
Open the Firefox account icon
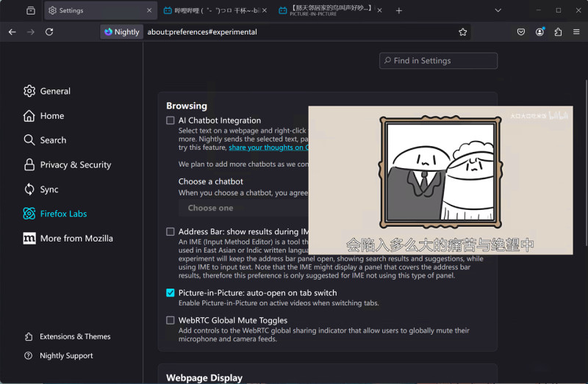click(539, 32)
